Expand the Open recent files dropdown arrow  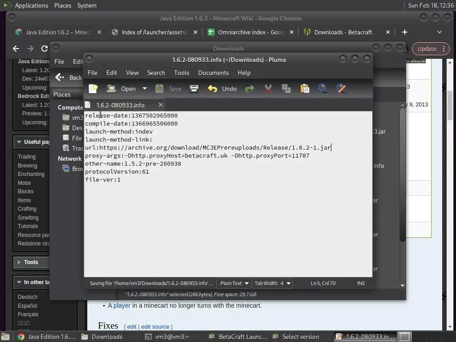tap(145, 89)
